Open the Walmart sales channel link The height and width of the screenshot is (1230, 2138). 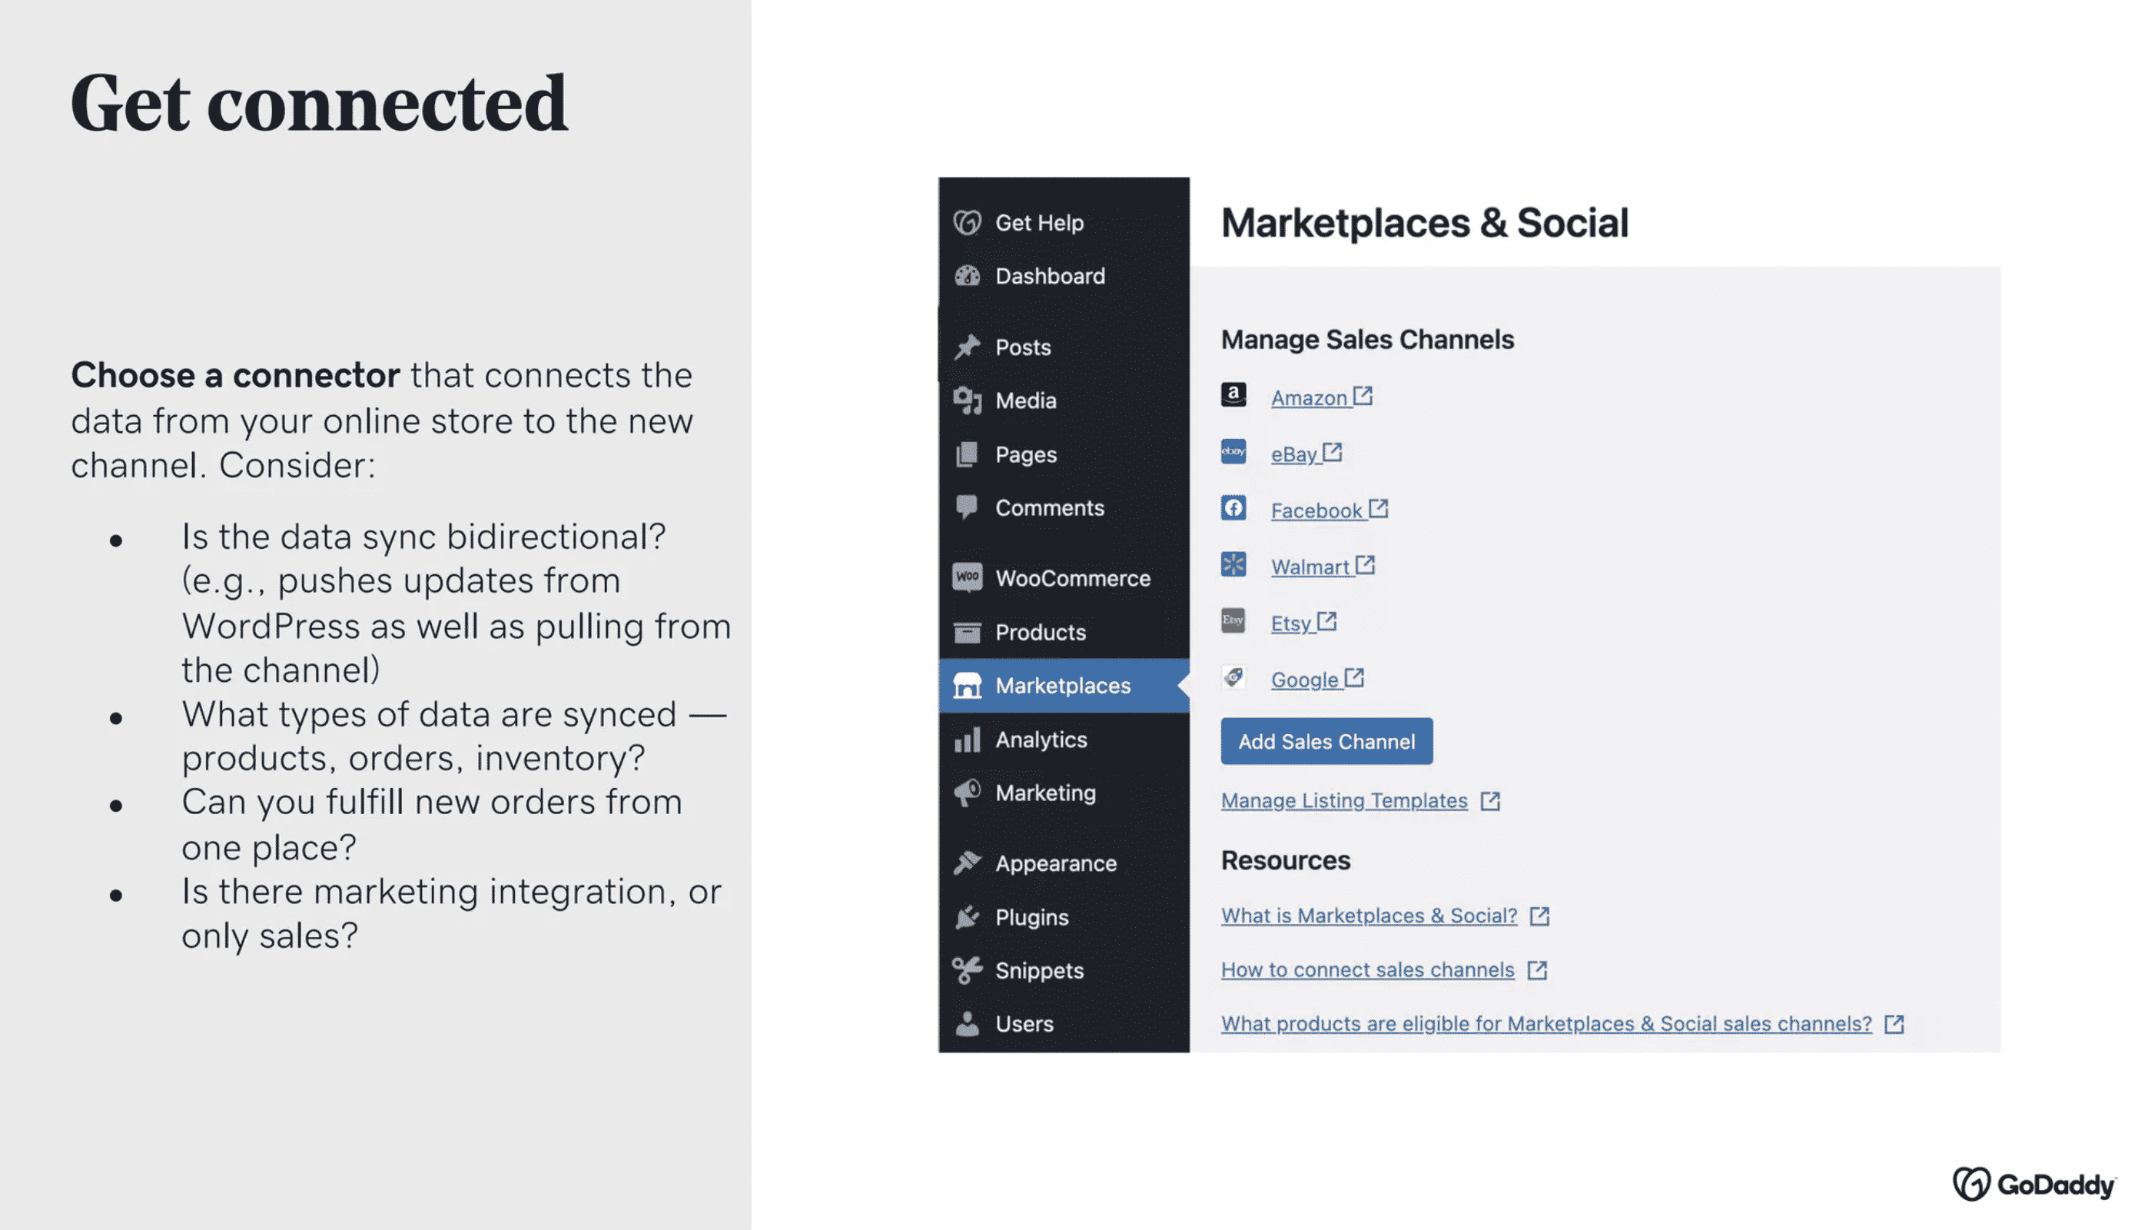pos(1323,567)
